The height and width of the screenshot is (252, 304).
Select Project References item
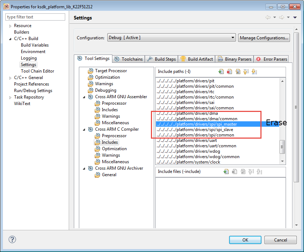coord(31,84)
